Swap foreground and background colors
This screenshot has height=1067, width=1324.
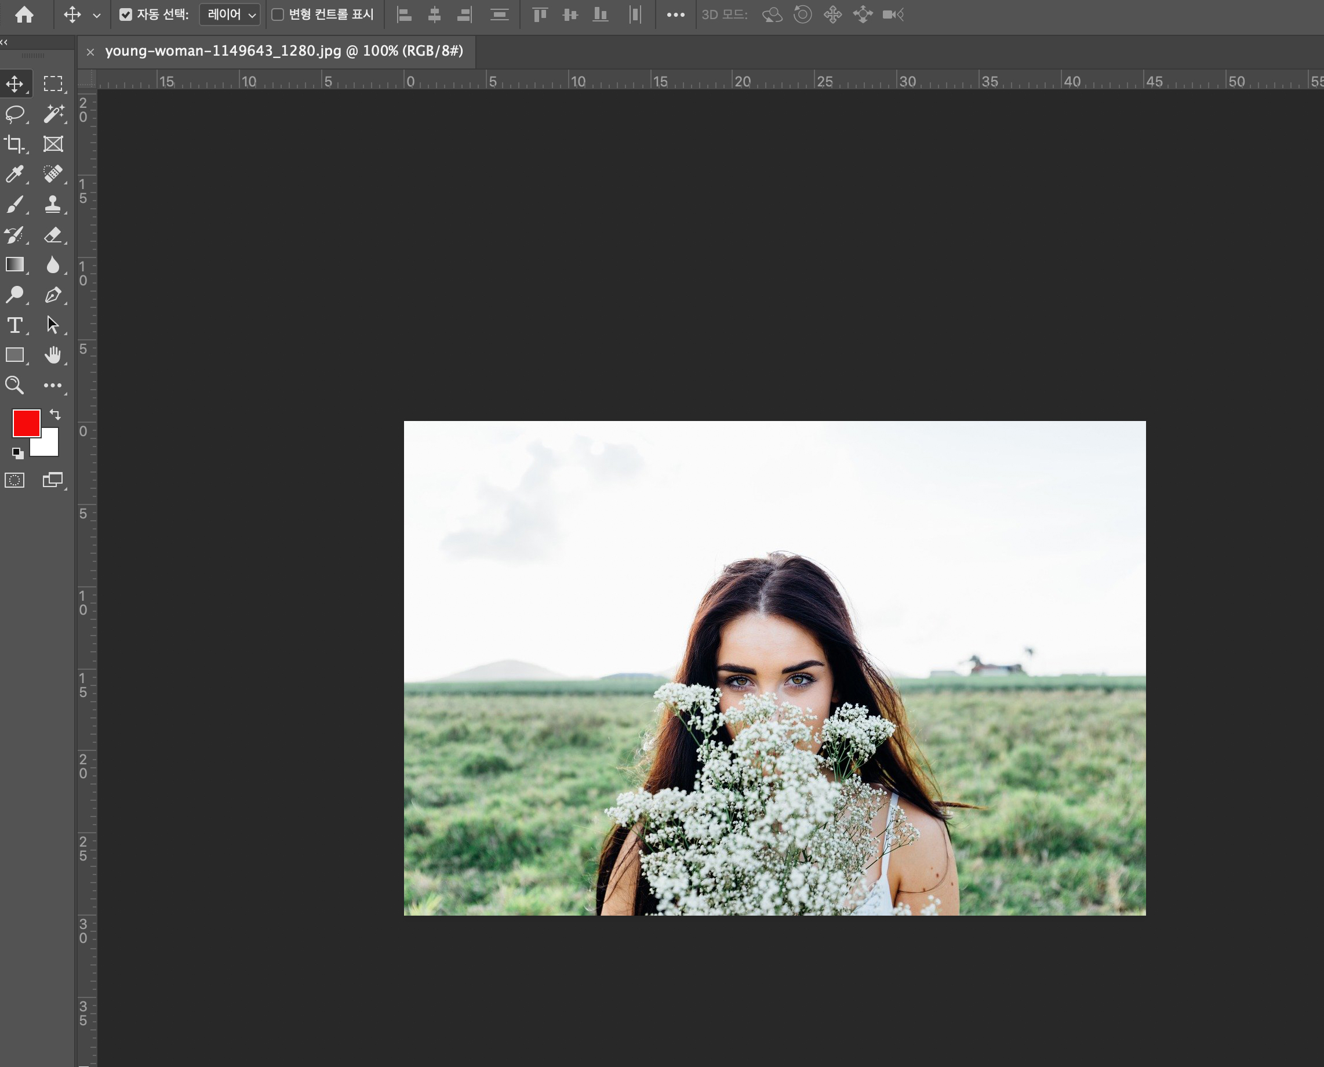pyautogui.click(x=55, y=414)
